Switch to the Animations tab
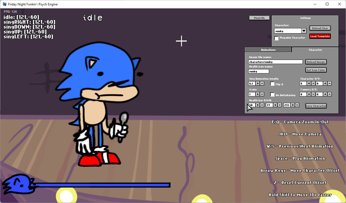 [268, 50]
